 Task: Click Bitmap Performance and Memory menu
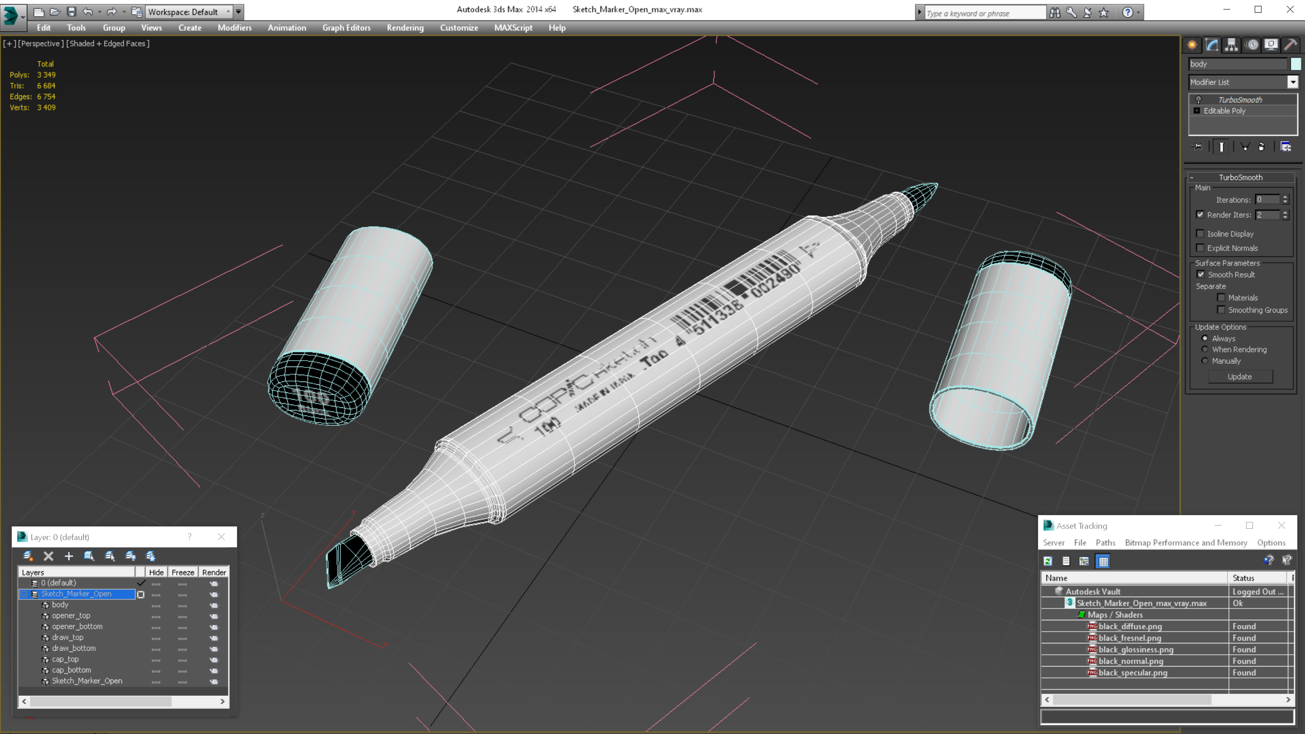click(1186, 542)
